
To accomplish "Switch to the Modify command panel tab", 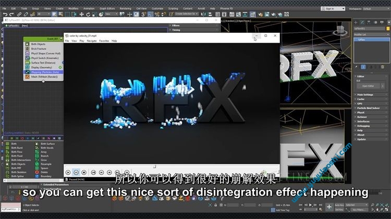I will (x=362, y=22).
